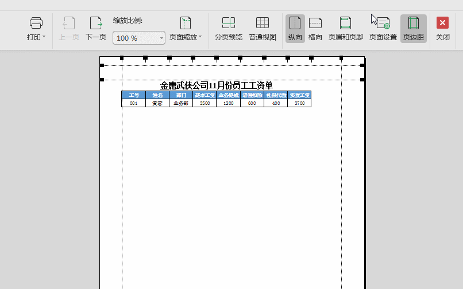Close print preview with 关闭
This screenshot has width=463, height=289.
(443, 29)
